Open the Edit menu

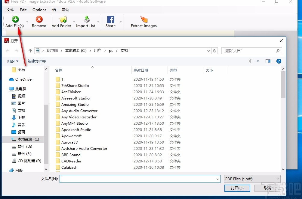click(x=23, y=10)
